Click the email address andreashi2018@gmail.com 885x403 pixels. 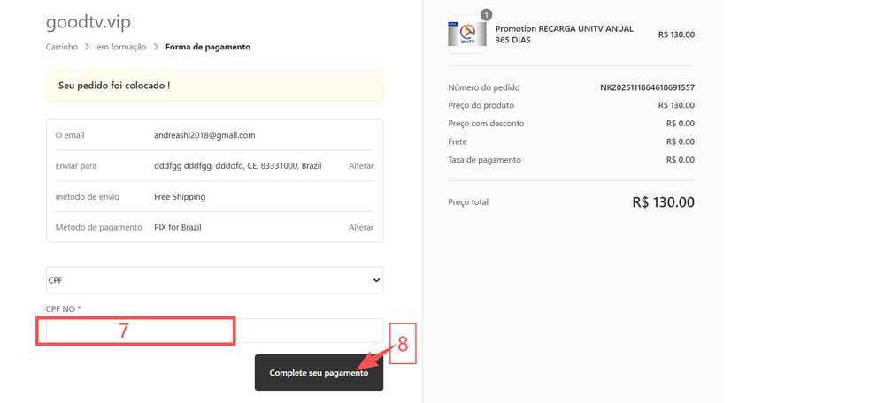204,135
